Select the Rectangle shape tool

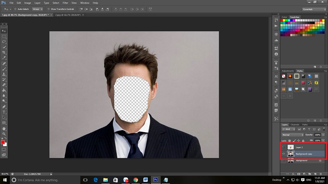[4, 123]
